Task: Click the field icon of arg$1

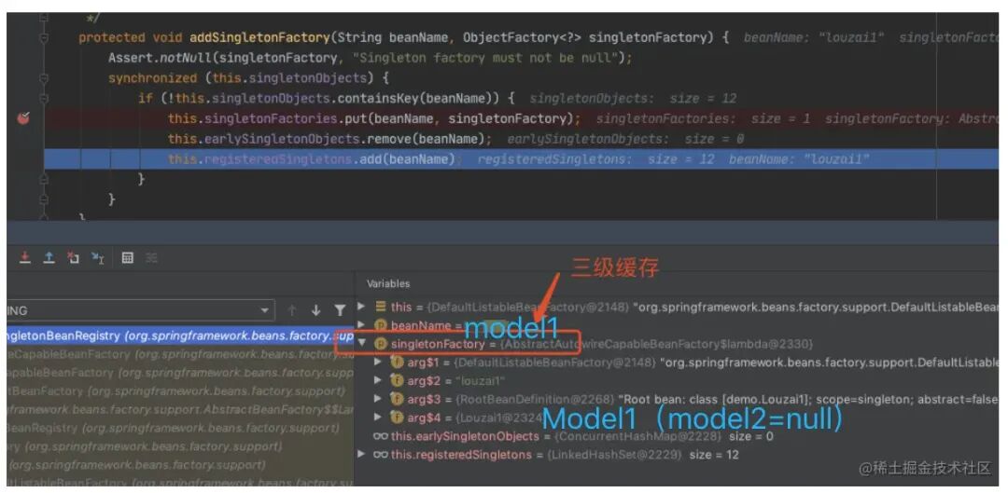Action: [397, 363]
